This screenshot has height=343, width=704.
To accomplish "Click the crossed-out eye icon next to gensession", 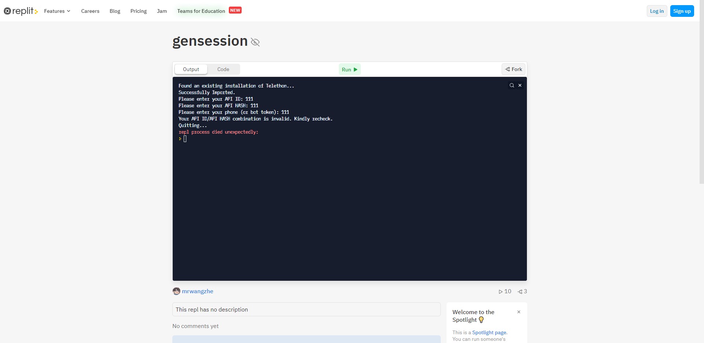I will (x=255, y=42).
